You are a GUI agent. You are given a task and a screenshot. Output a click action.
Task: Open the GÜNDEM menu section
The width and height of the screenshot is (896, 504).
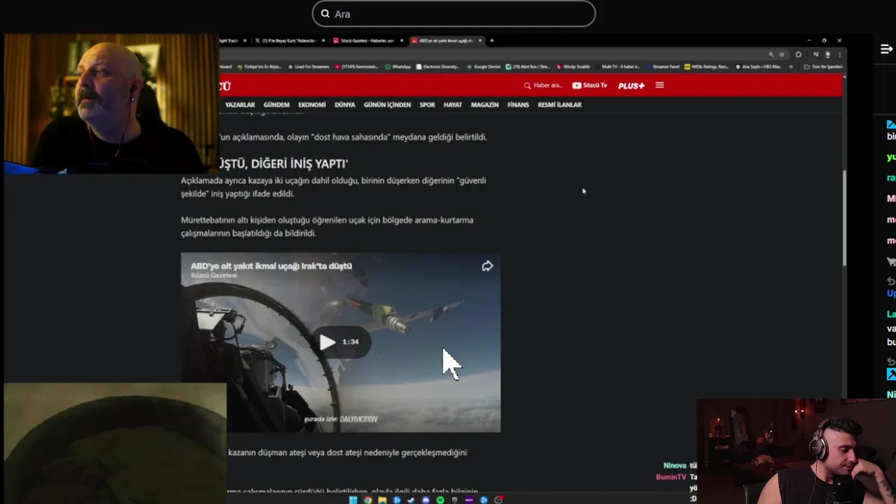(276, 105)
